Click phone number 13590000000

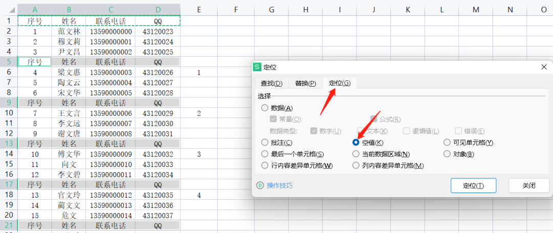111,31
